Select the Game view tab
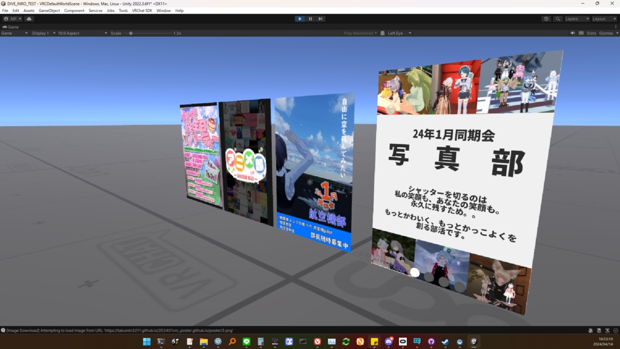The width and height of the screenshot is (620, 349). pos(11,27)
